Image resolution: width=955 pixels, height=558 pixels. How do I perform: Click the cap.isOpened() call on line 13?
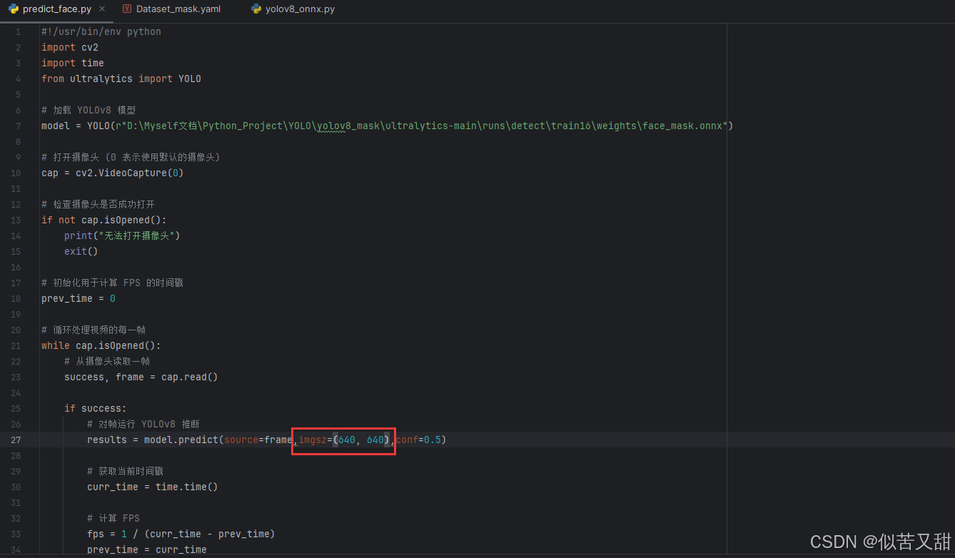point(121,220)
